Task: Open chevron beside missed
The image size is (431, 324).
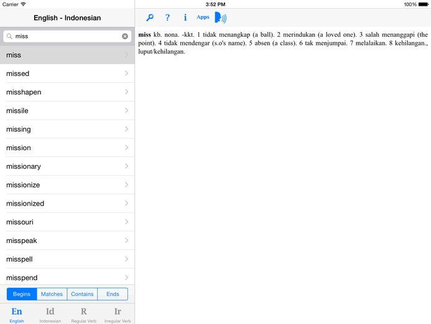Action: pos(126,74)
